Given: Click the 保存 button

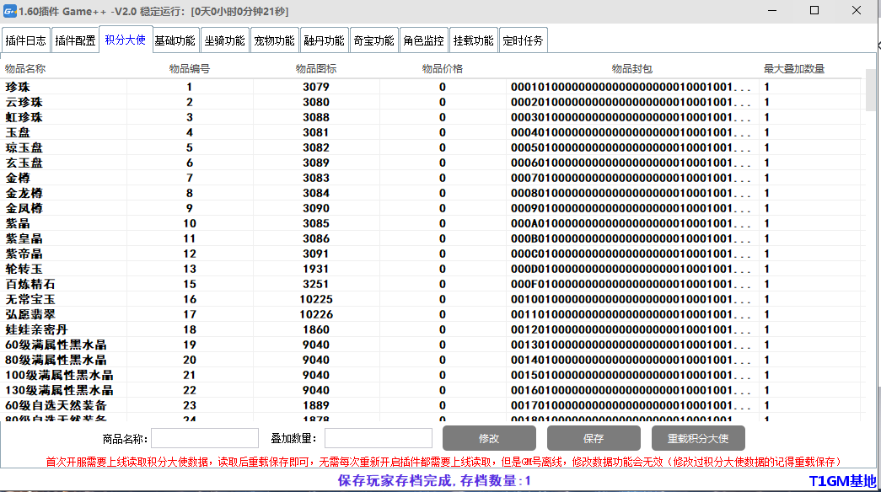Looking at the screenshot, I should (x=594, y=438).
